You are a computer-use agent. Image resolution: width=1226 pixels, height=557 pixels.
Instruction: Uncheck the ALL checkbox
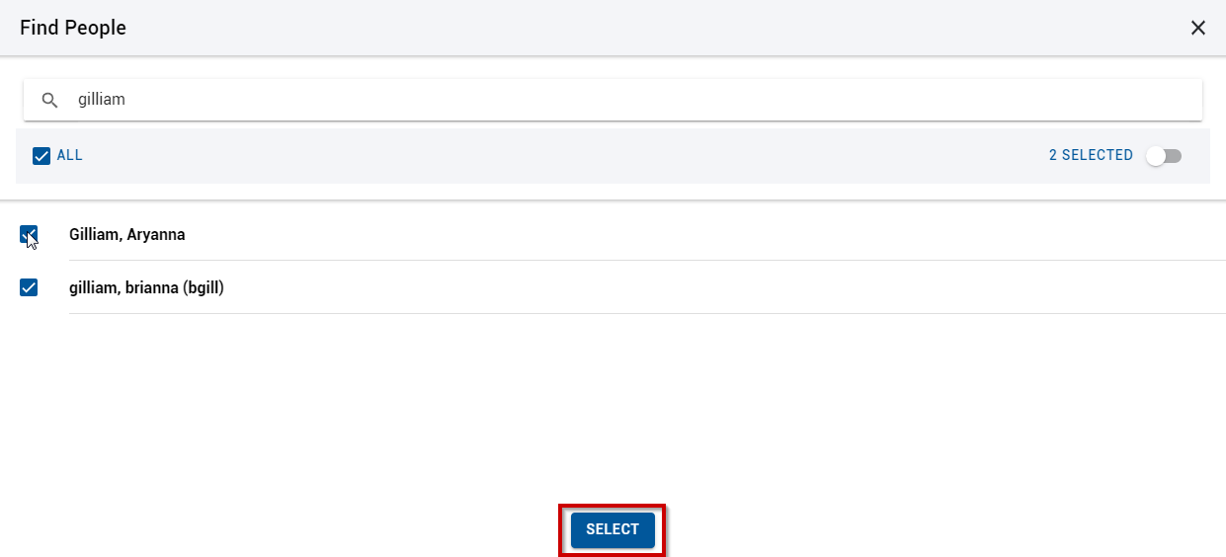[41, 156]
